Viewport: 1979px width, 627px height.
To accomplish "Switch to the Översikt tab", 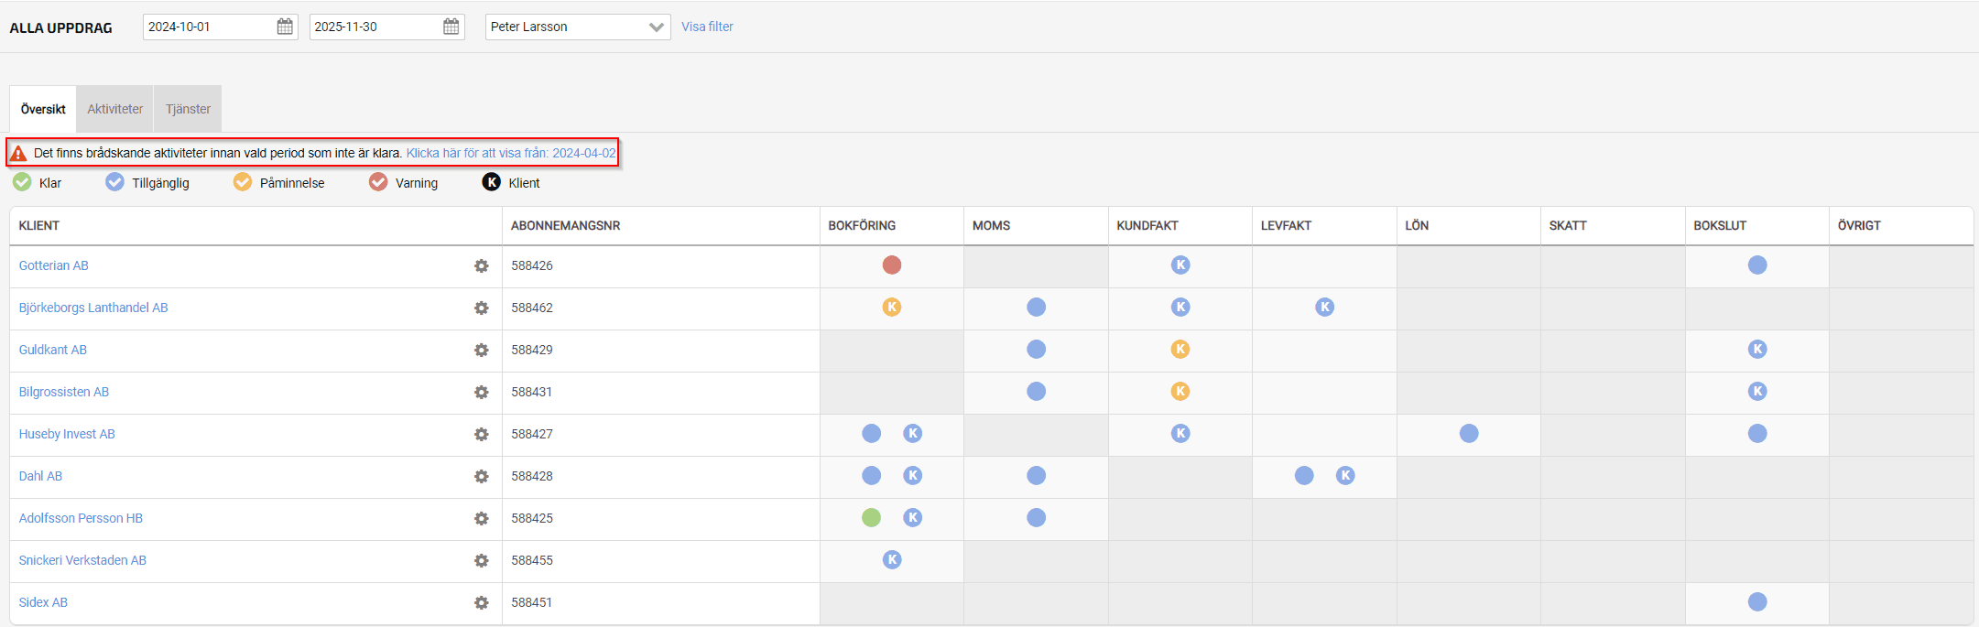I will tap(43, 109).
